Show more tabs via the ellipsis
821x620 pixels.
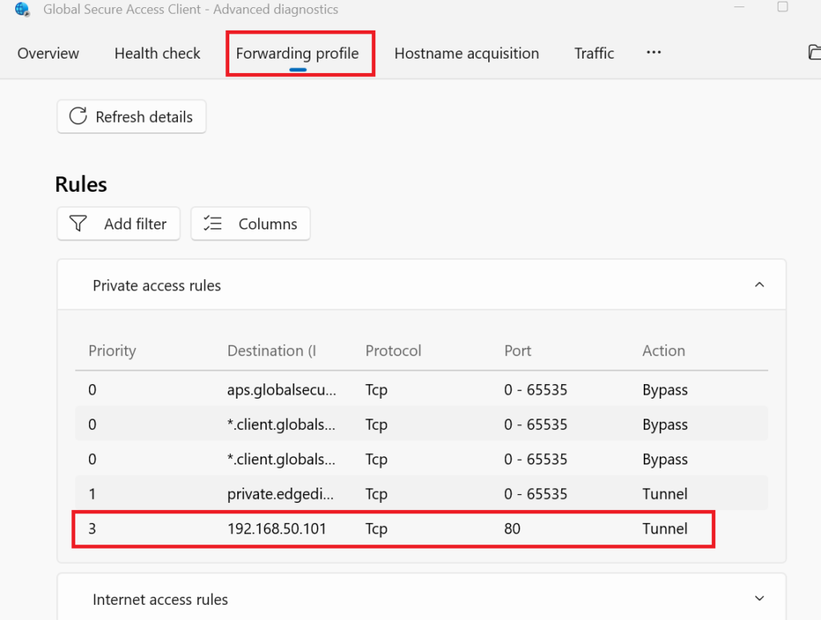[x=653, y=52]
